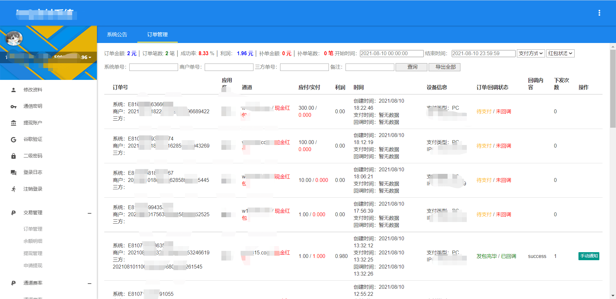Click the 利润 1.96 元 statistic
Image resolution: width=616 pixels, height=299 pixels.
[237, 54]
